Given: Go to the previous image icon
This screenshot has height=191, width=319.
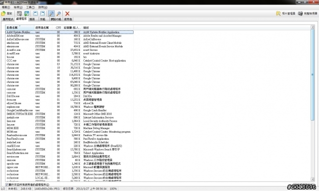Looking at the screenshot, I should point(19,13).
